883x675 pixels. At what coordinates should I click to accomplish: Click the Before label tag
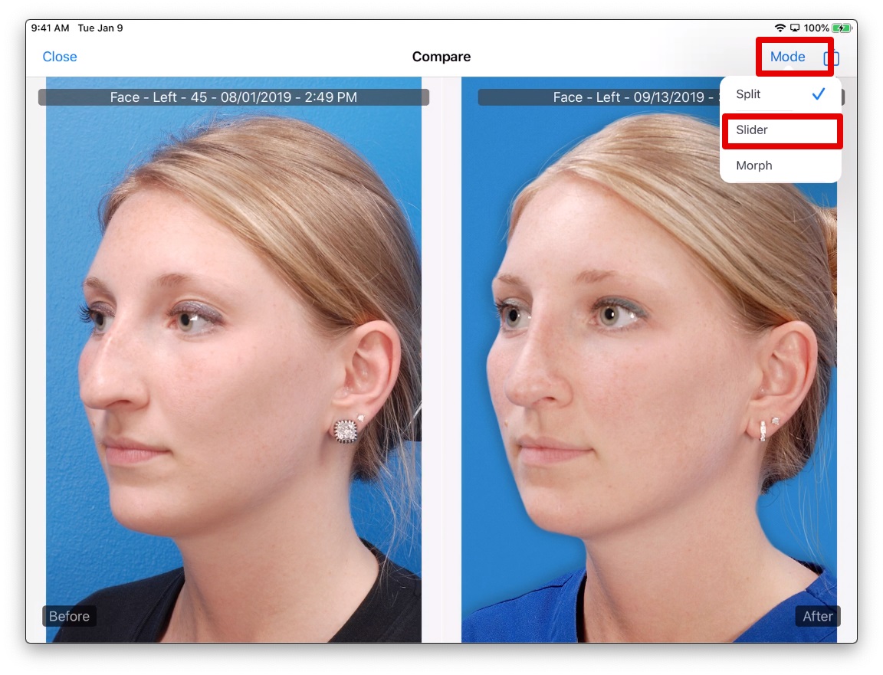tap(69, 616)
